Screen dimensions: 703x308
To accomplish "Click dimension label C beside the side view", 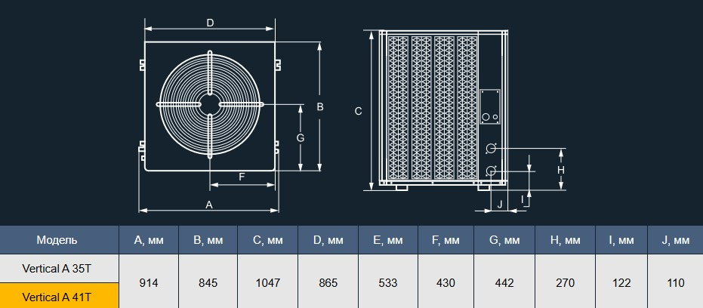I will point(359,112).
